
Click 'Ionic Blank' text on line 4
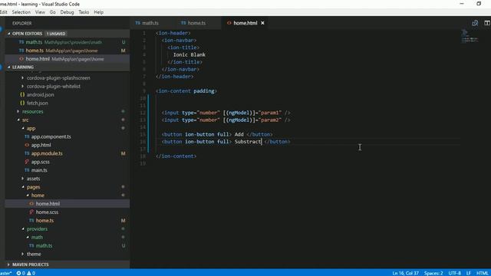189,54
